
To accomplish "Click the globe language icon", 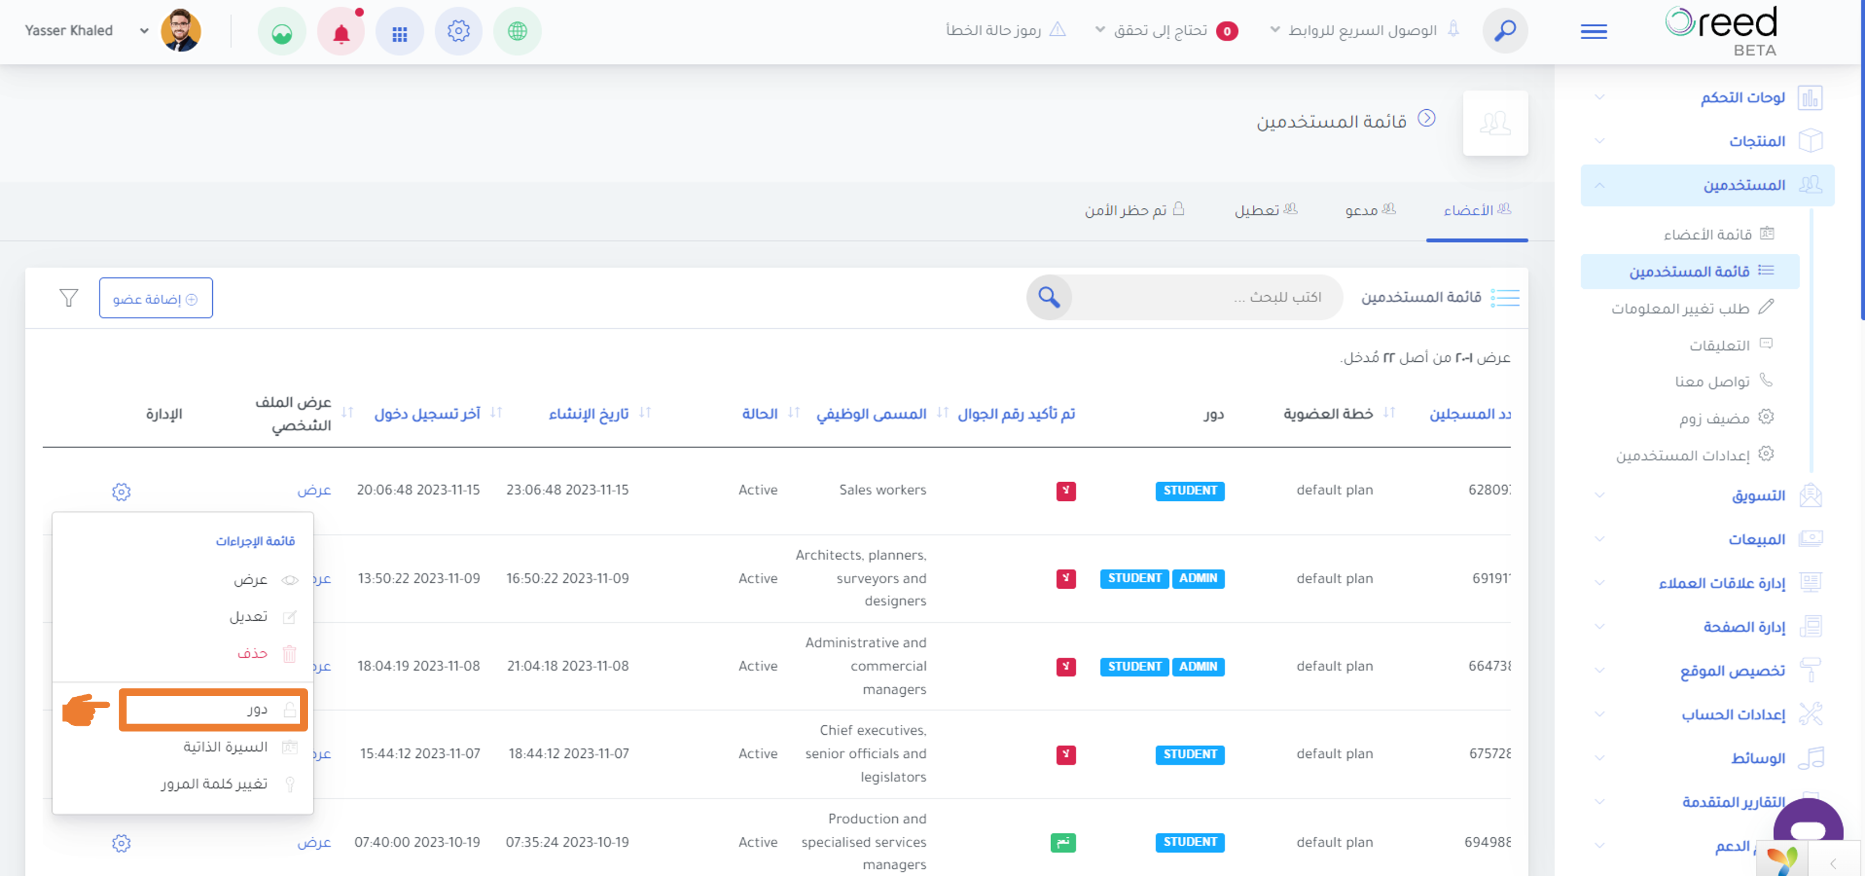I will click(517, 32).
